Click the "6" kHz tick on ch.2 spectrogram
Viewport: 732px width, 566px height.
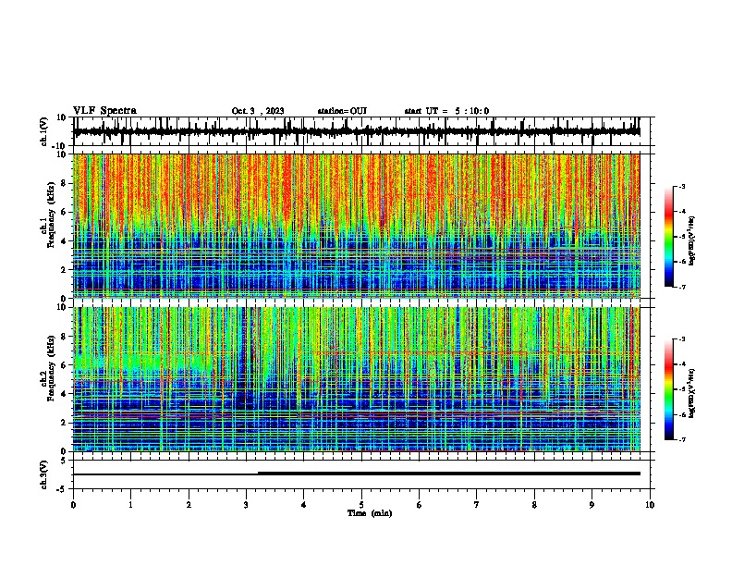[x=64, y=365]
